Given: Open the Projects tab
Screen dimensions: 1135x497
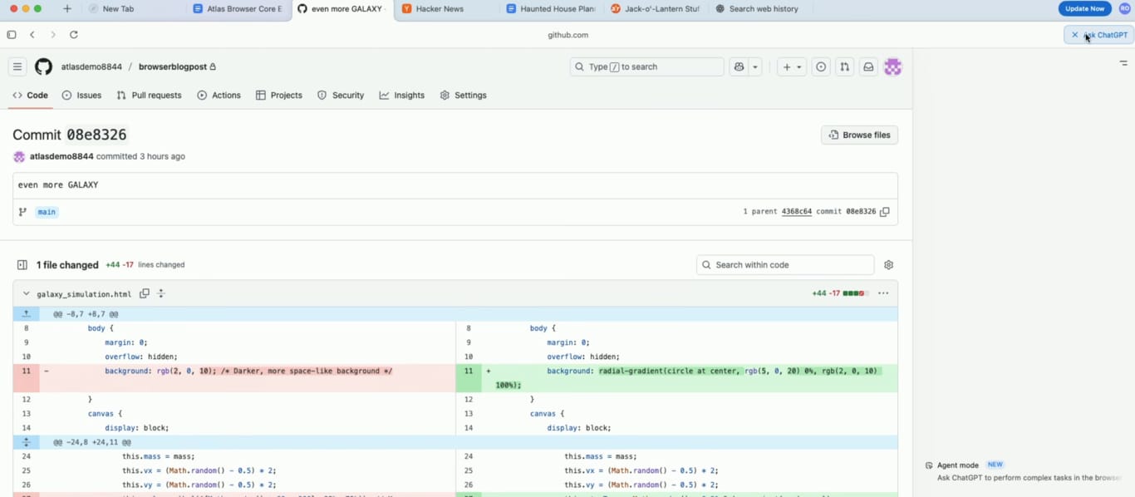Looking at the screenshot, I should click(279, 96).
